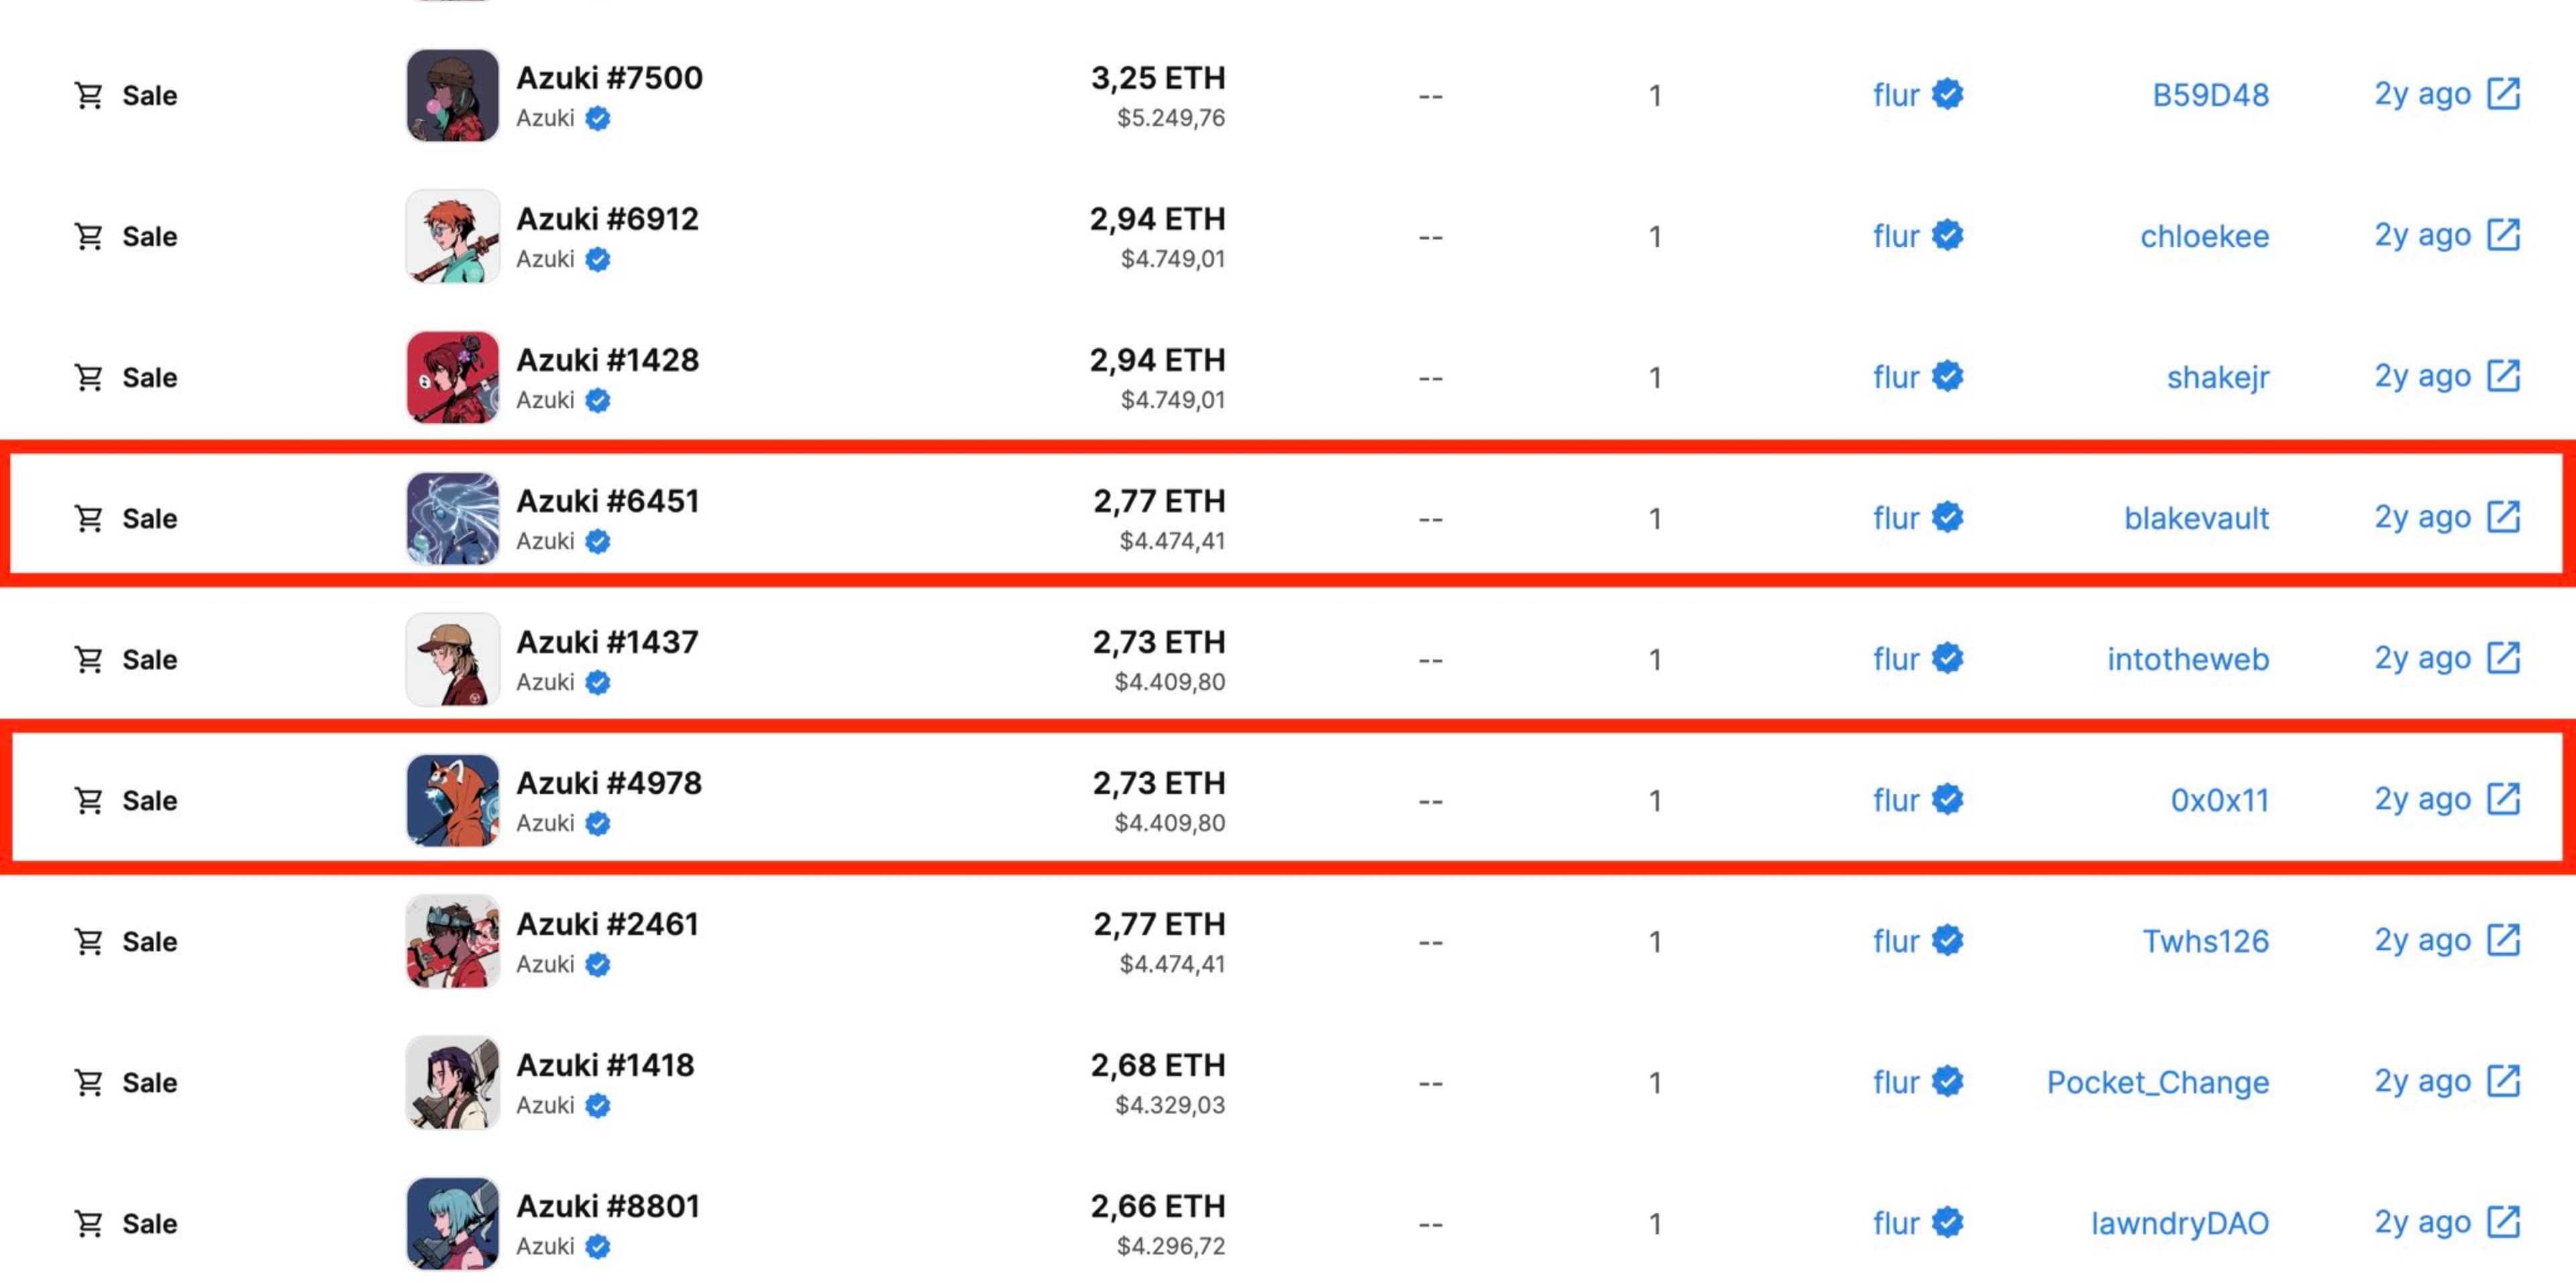Open Azuki #4978 red panda thumbnail

coord(452,800)
